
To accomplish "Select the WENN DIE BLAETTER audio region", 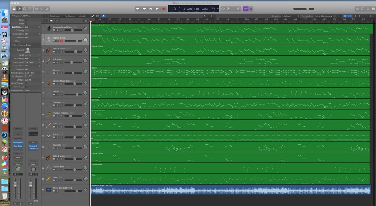I will 231,190.
